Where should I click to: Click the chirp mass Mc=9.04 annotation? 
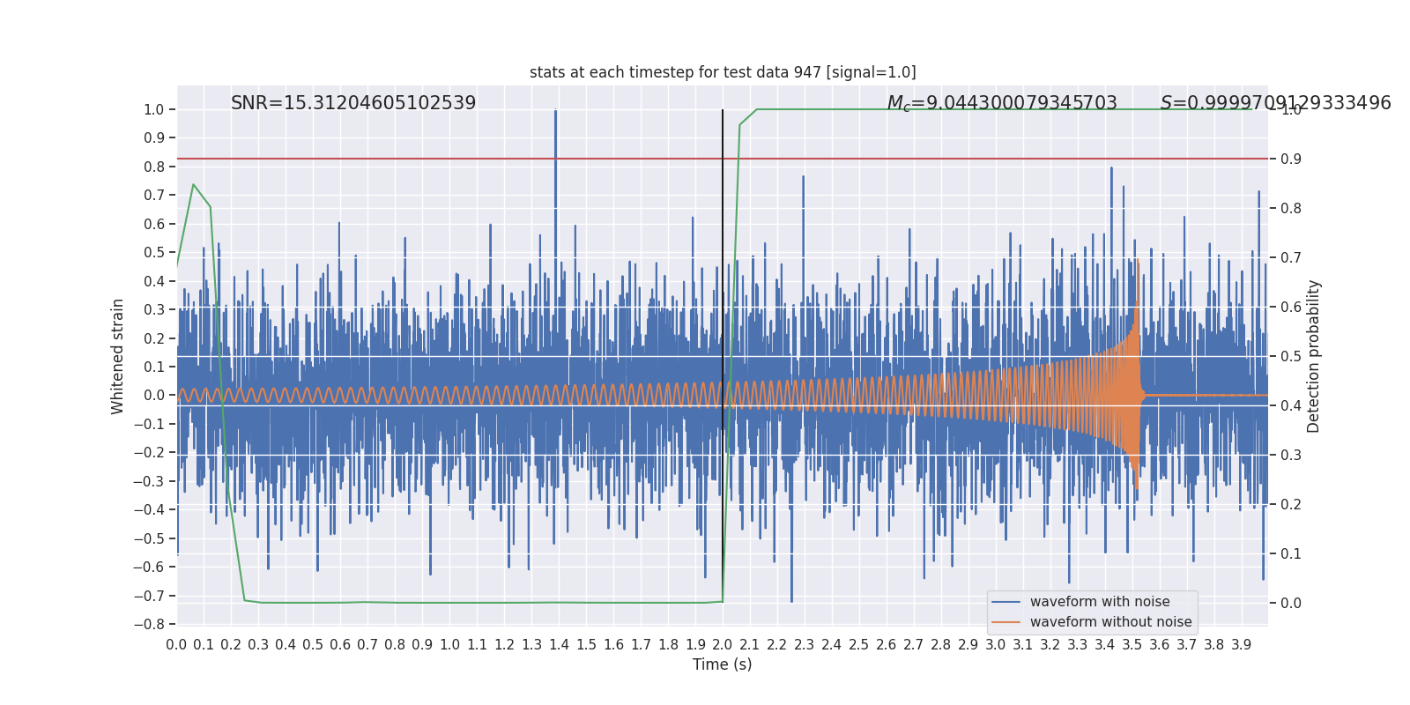point(1002,103)
